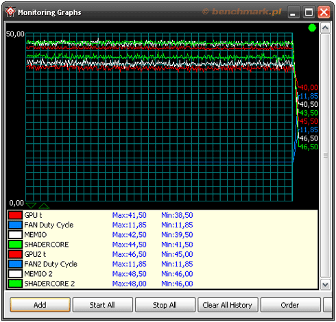Click the scrollbar up arrow

[x=325, y=28]
